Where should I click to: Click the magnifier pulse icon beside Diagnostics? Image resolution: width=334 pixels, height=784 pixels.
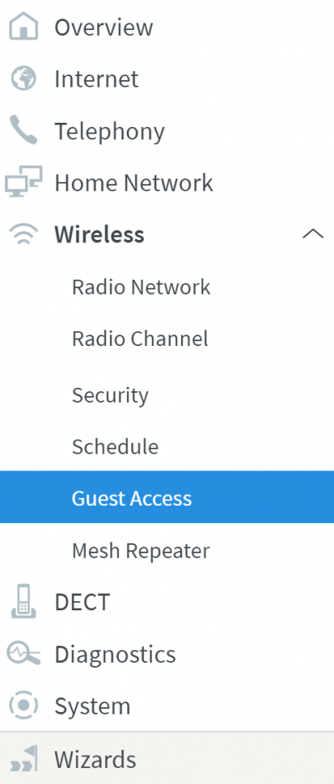click(23, 654)
